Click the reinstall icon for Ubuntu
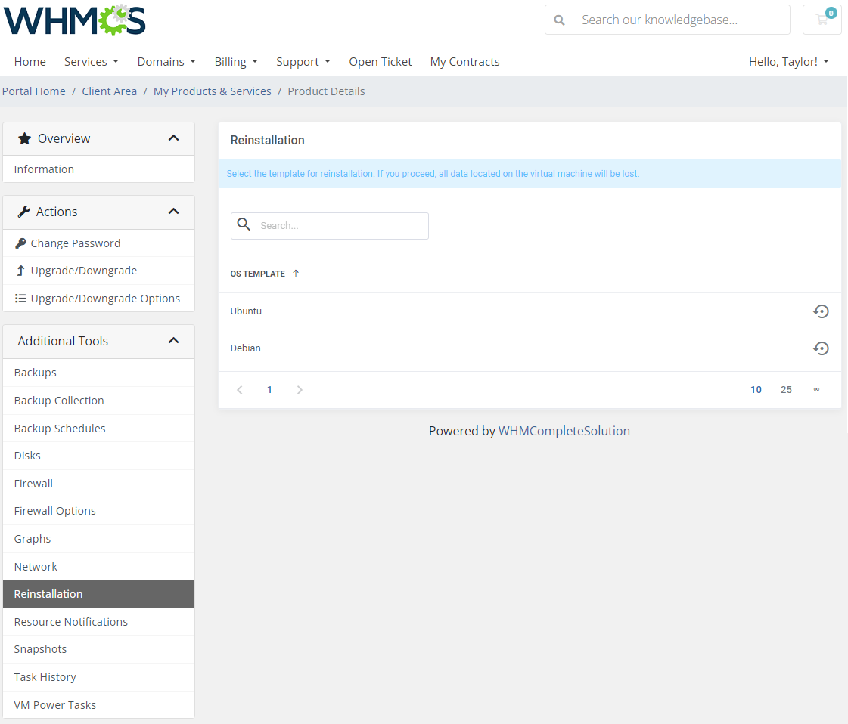Image resolution: width=848 pixels, height=724 pixels. pyautogui.click(x=821, y=311)
